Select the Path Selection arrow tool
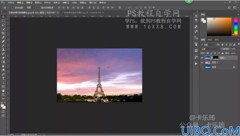The height and width of the screenshot is (136, 240). pos(3,82)
